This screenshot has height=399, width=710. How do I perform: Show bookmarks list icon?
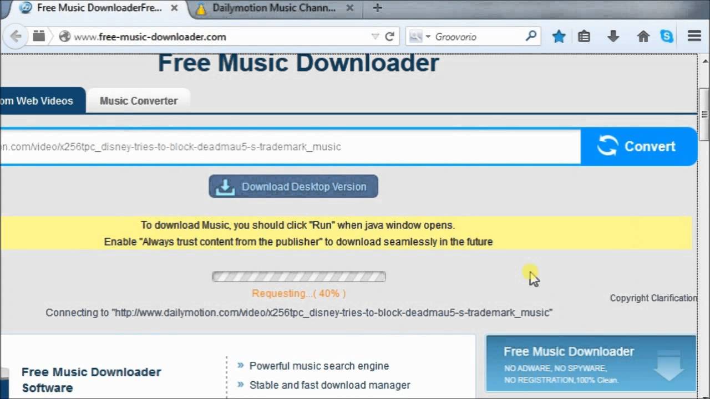click(x=584, y=37)
